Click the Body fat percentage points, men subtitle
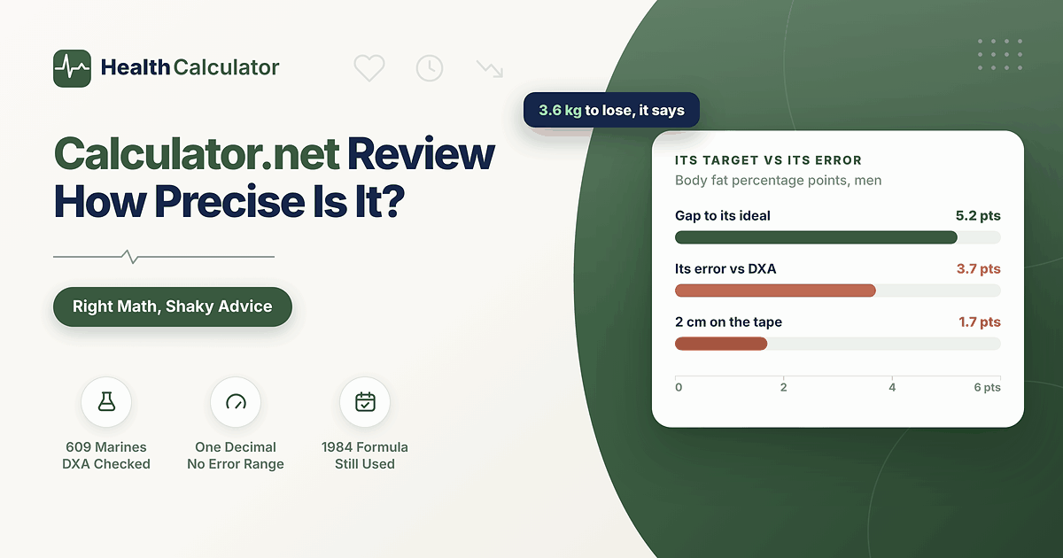 (x=778, y=181)
